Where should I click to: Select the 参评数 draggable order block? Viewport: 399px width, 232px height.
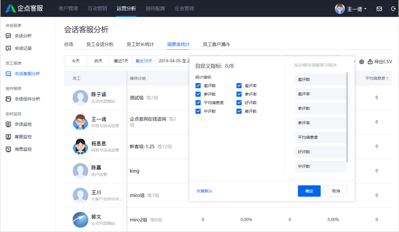320,109
